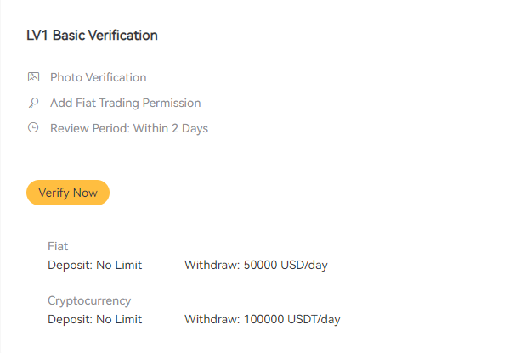
Task: Click the 50000 USD/day withdraw amount
Action: tap(286, 265)
